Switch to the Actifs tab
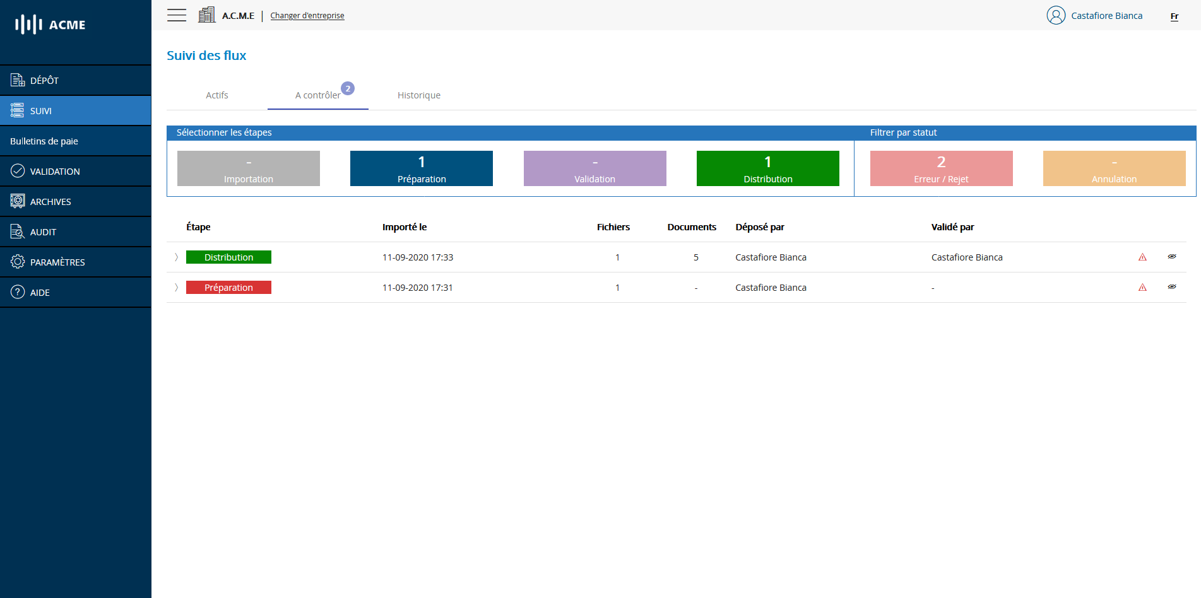 pos(217,95)
